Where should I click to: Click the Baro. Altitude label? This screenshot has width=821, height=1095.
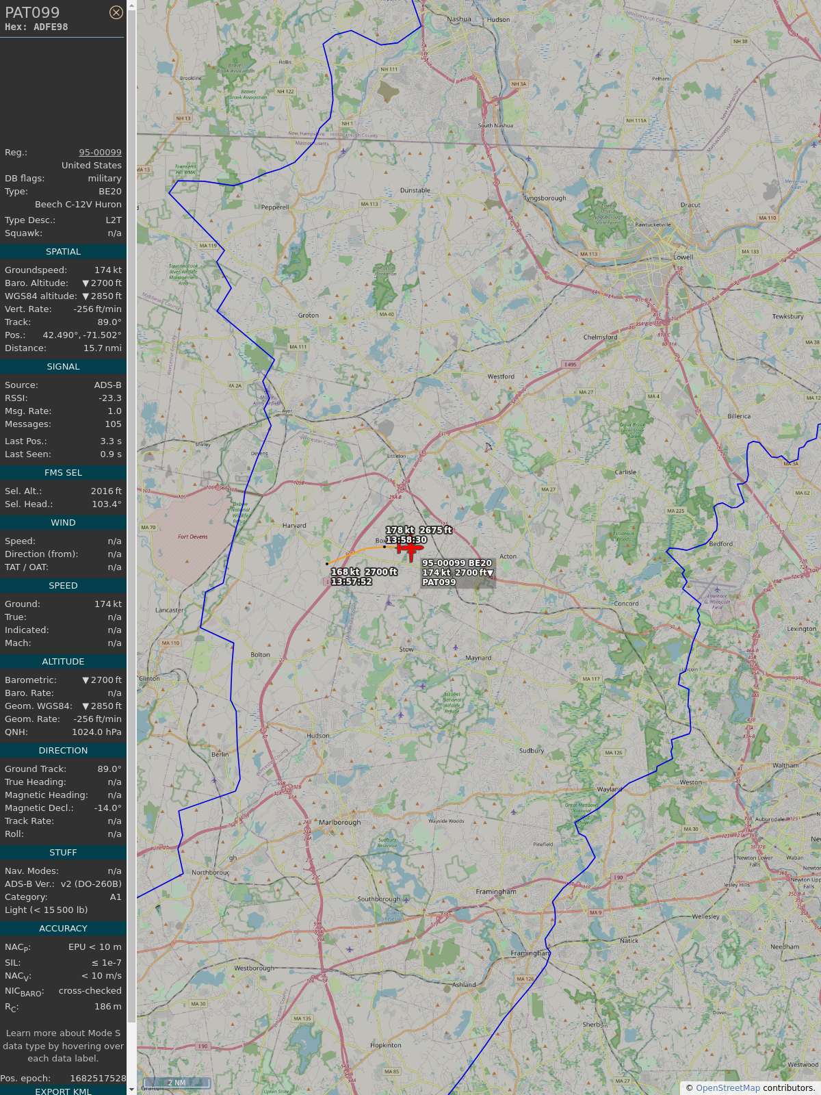pyautogui.click(x=36, y=283)
